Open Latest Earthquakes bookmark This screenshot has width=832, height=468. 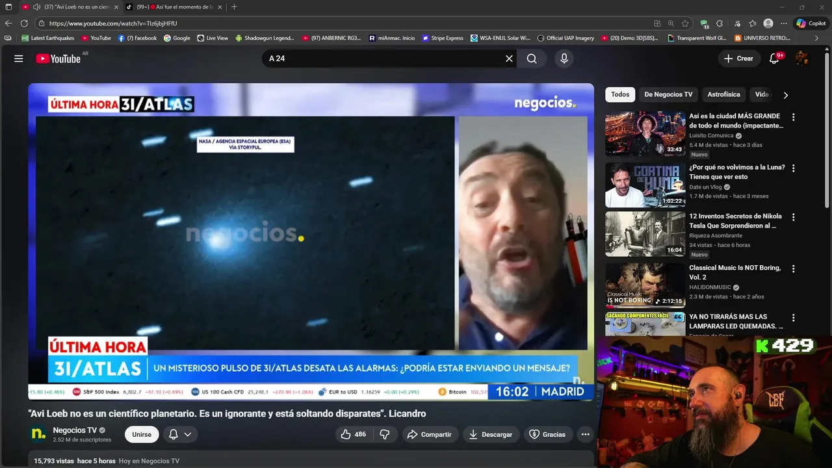[48, 38]
